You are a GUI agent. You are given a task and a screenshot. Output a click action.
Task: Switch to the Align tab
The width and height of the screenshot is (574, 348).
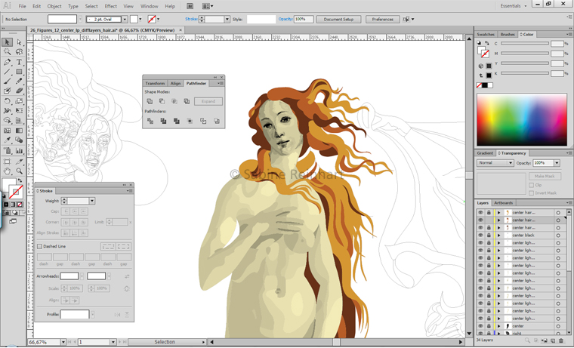tap(175, 83)
